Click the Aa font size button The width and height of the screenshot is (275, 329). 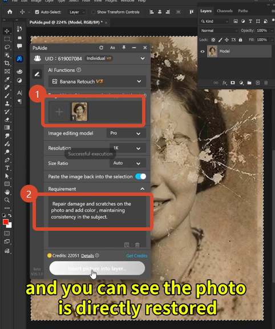click(x=112, y=47)
